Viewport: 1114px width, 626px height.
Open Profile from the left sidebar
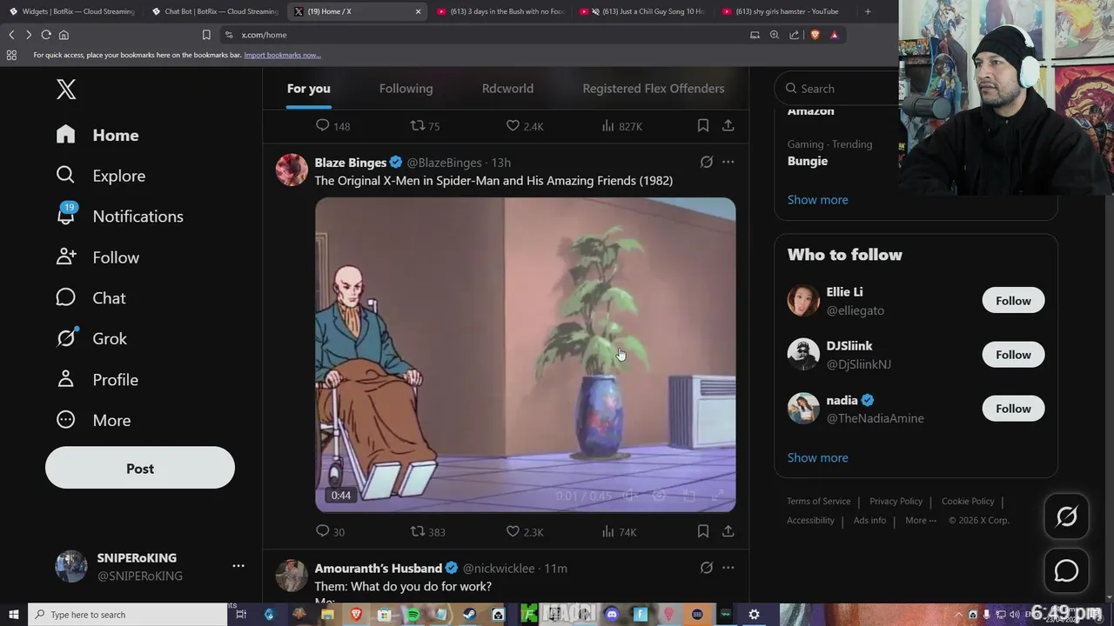click(97, 380)
